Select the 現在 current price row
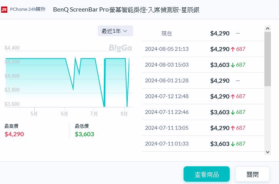 (203, 33)
